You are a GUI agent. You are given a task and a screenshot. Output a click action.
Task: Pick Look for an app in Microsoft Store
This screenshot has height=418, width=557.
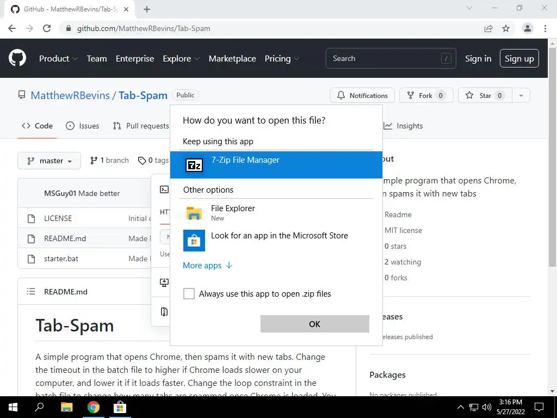(x=276, y=240)
